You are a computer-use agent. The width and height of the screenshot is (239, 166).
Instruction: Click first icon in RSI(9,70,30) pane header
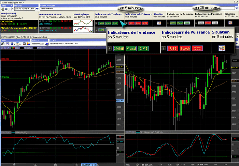pos(2,133)
